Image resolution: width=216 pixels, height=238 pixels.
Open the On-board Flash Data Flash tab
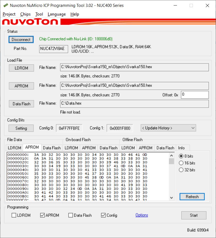pos(108,148)
